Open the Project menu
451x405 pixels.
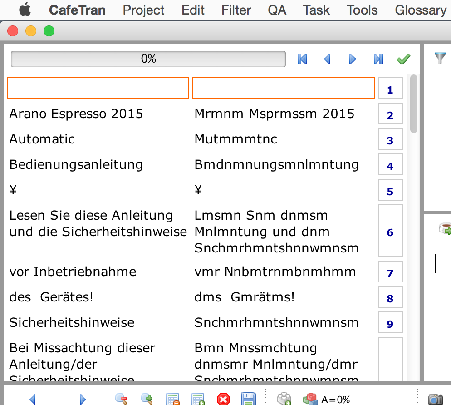(x=143, y=10)
